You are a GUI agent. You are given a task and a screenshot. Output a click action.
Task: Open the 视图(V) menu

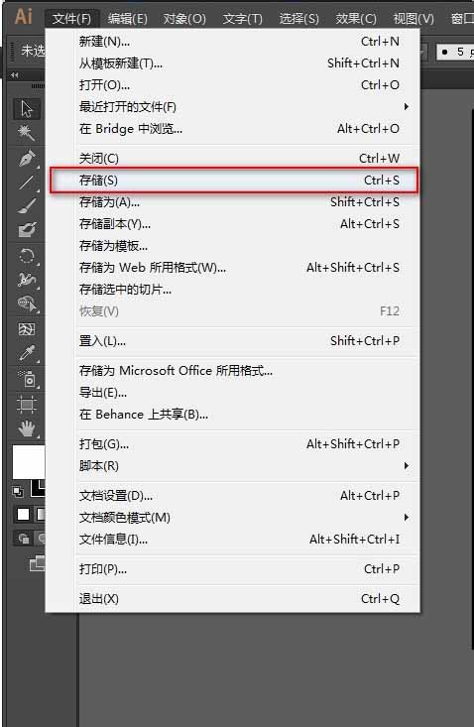[414, 19]
